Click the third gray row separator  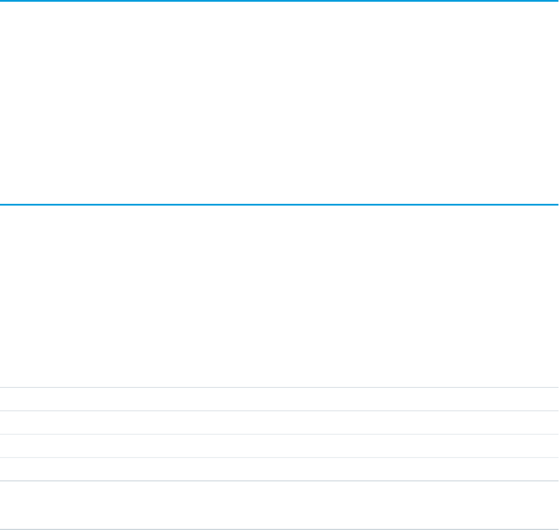(x=279, y=434)
